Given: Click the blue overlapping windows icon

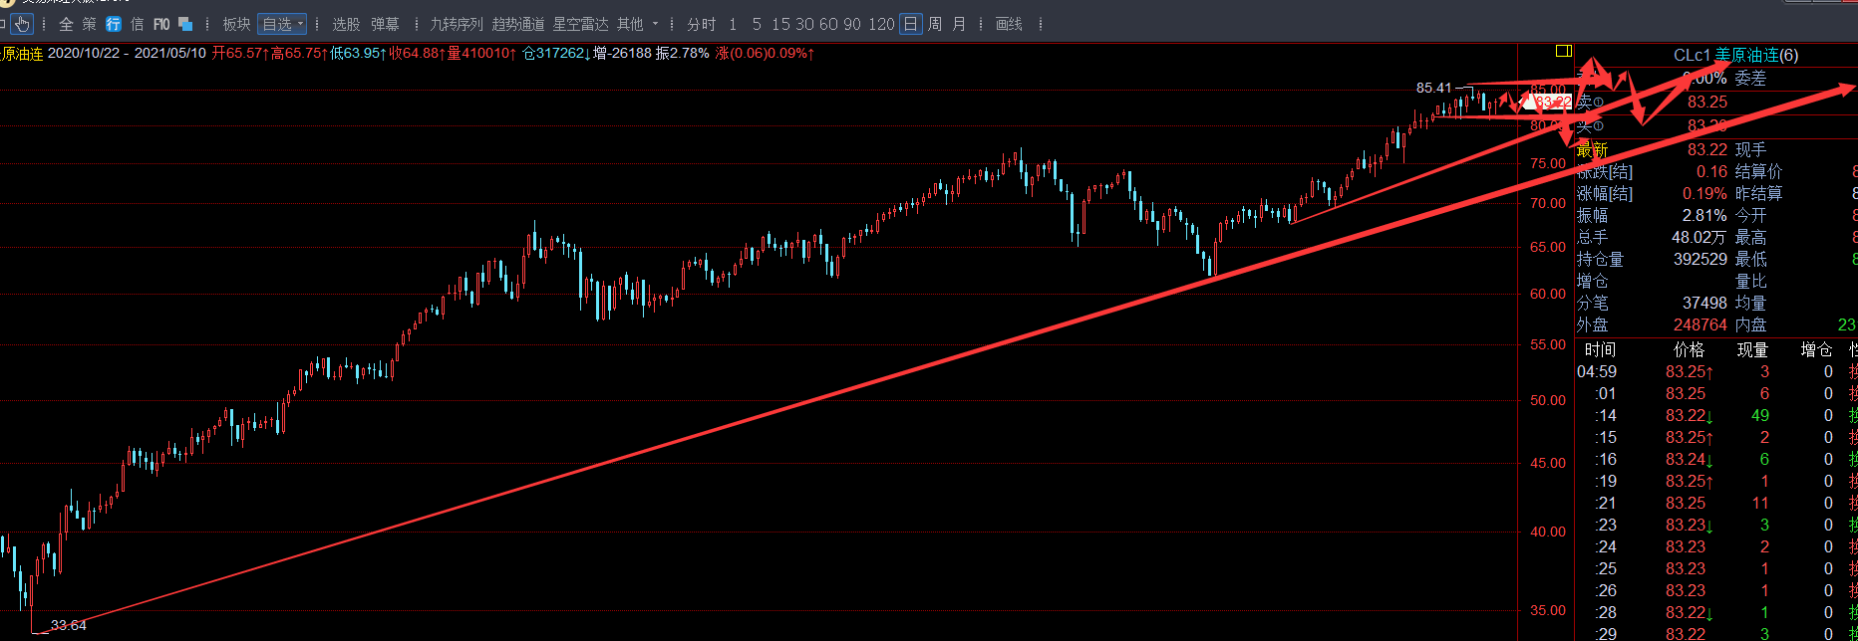Looking at the screenshot, I should point(185,24).
